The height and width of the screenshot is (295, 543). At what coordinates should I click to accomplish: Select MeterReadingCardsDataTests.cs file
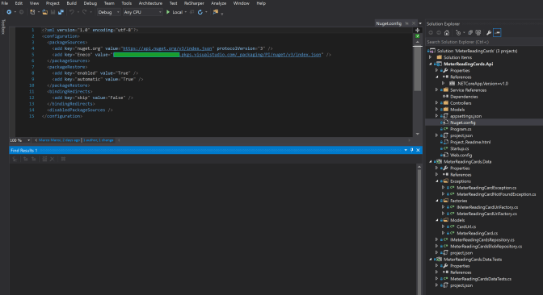click(x=481, y=279)
